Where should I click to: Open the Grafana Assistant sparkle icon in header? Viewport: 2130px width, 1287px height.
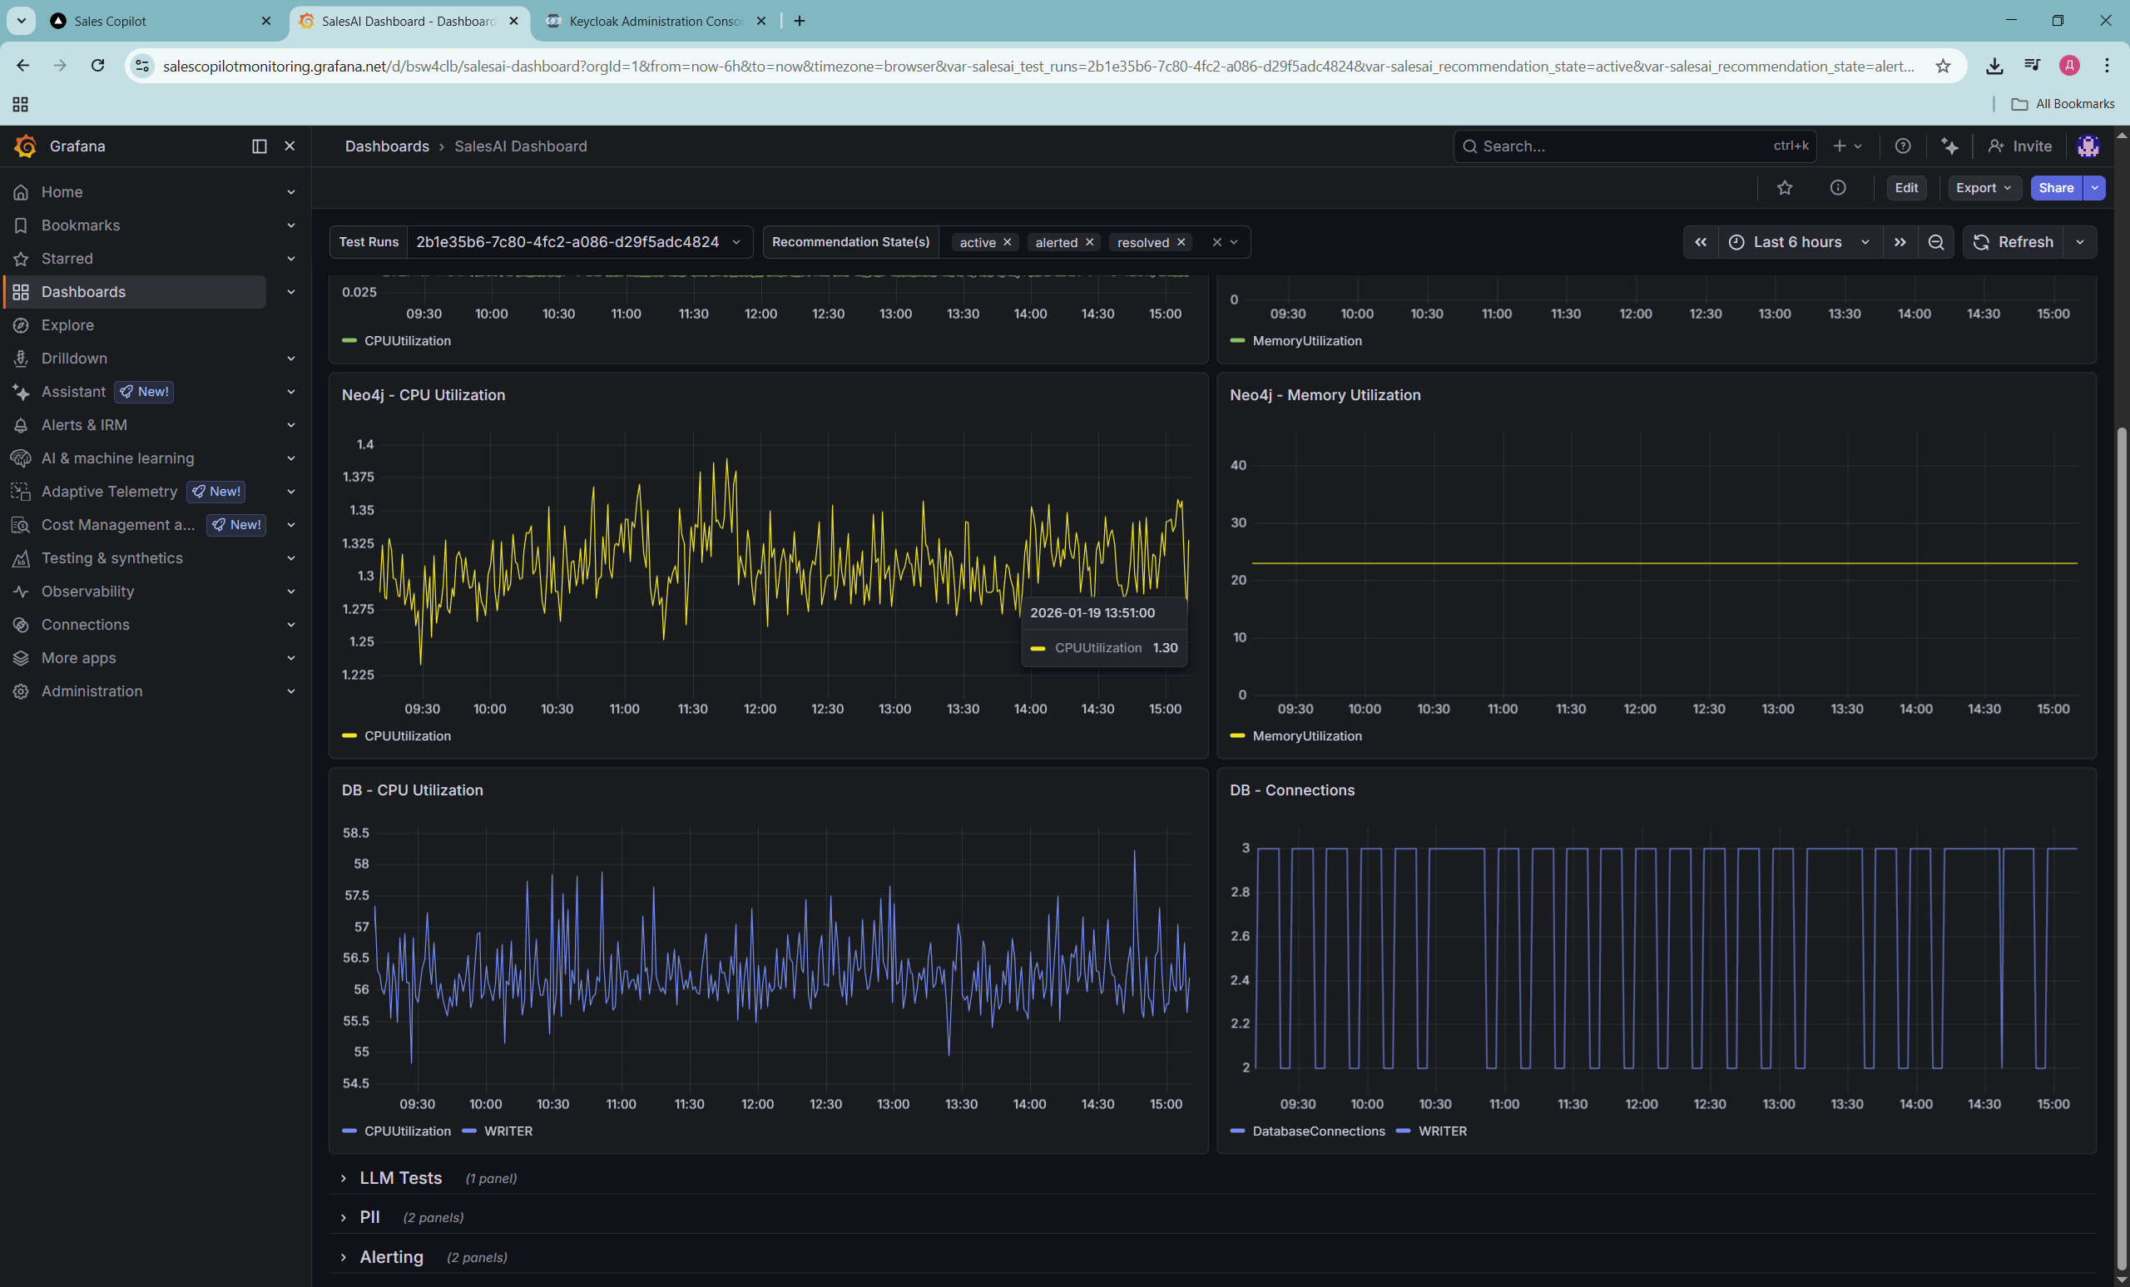[1949, 146]
